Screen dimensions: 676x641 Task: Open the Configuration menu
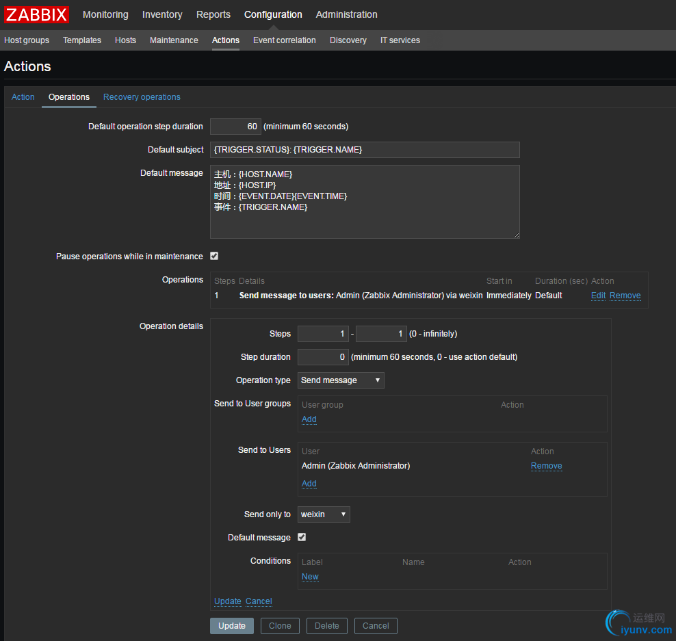(x=273, y=14)
